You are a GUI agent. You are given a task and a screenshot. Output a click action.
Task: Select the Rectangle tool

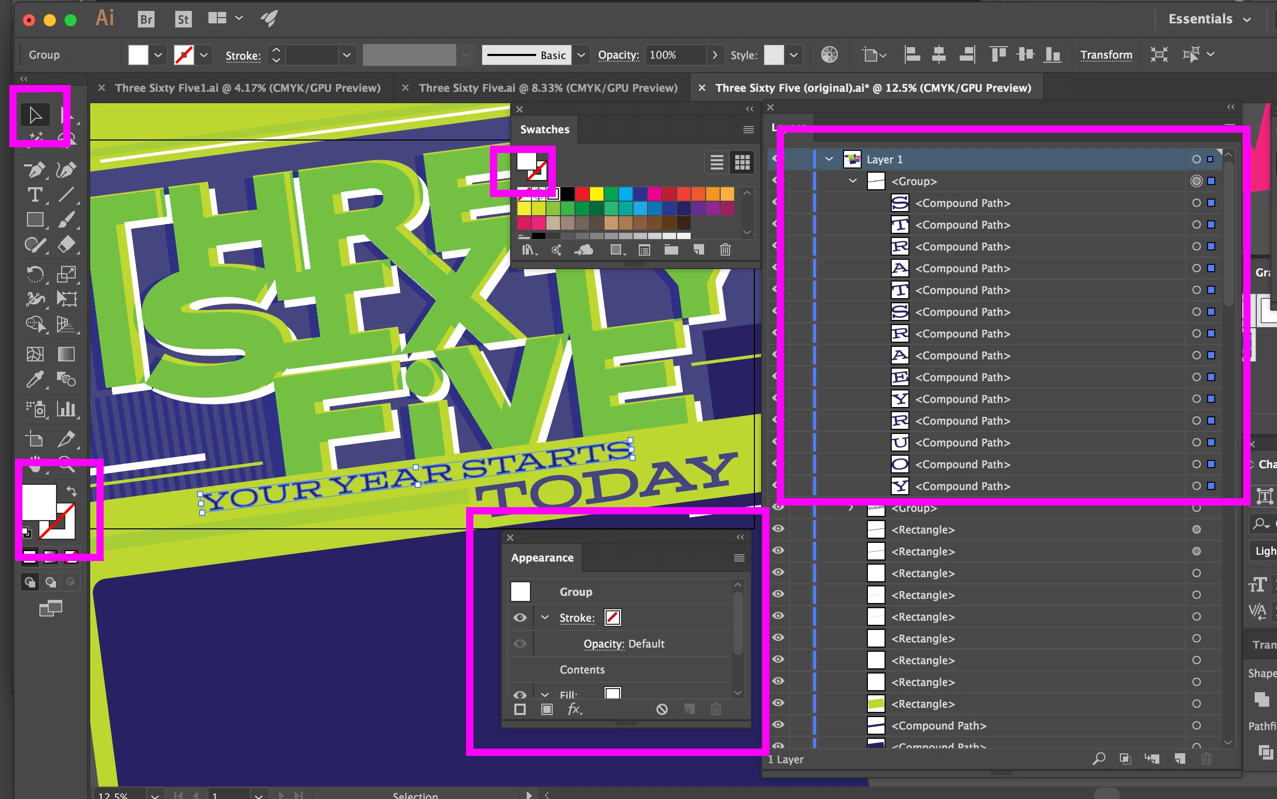[35, 220]
